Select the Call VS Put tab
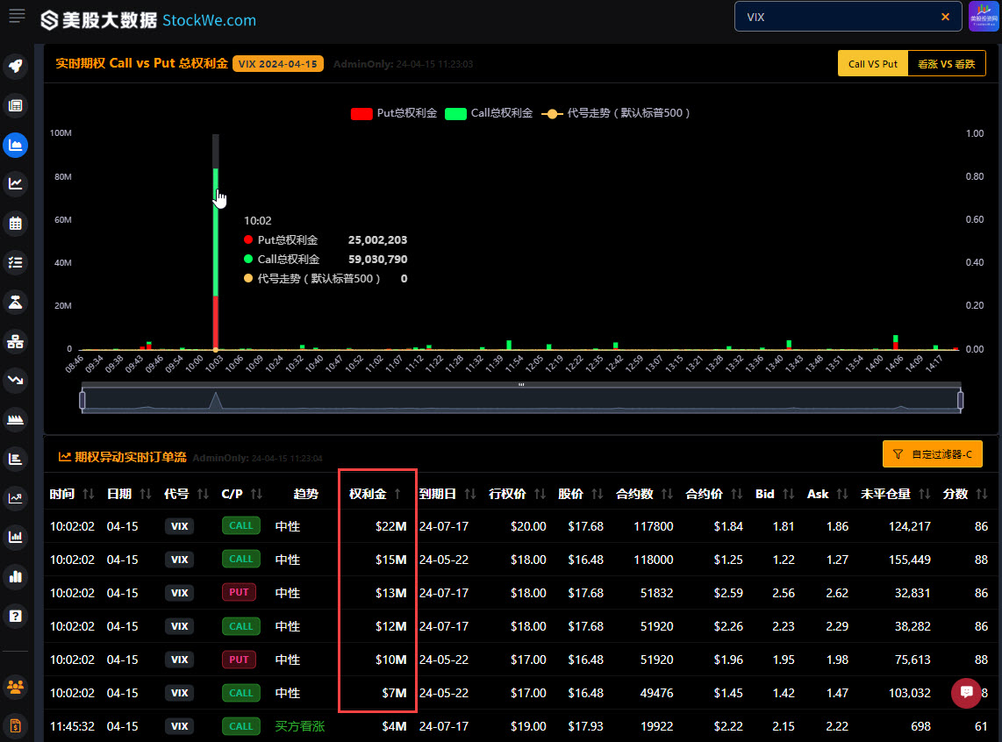Viewport: 1002px width, 742px height. (x=872, y=64)
